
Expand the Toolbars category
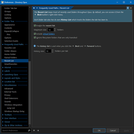pos(3,115)
